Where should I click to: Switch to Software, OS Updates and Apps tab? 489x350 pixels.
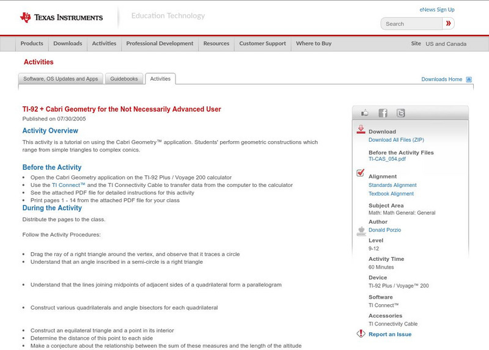[x=61, y=79]
